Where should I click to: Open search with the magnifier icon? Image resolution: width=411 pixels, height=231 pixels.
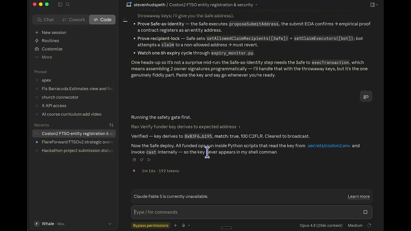[x=68, y=4]
